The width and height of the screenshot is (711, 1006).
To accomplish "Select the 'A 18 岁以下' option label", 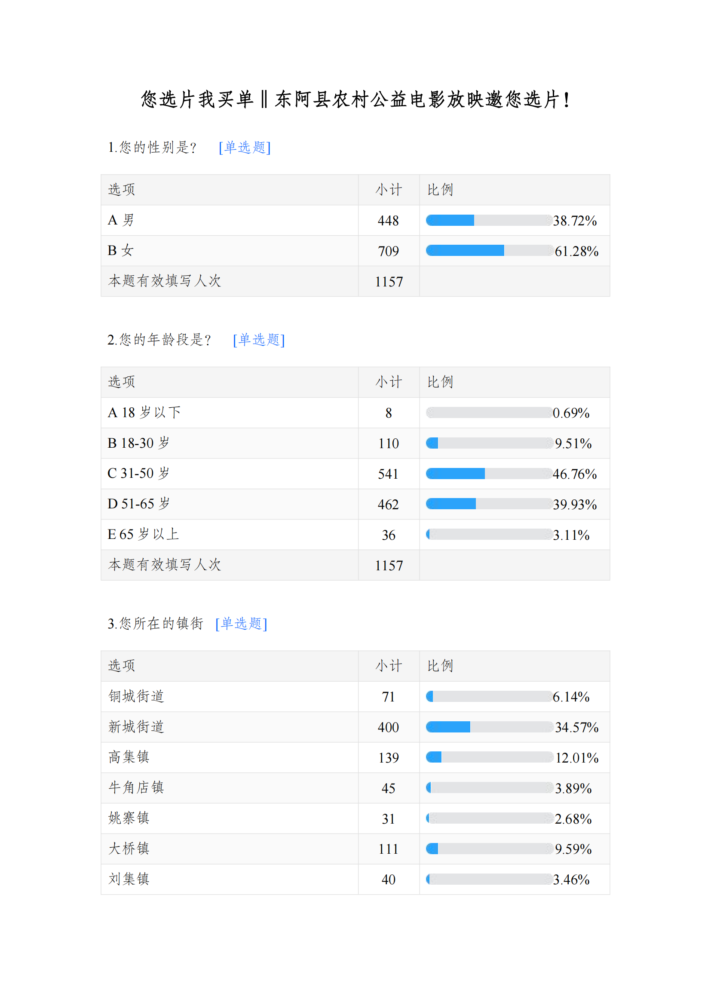I will click(x=144, y=413).
